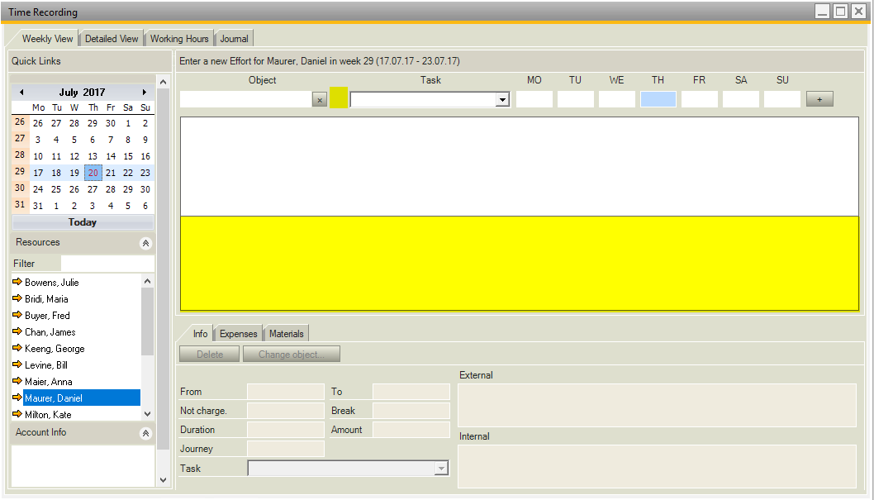Click the Today button
The height and width of the screenshot is (500, 874).
(x=83, y=222)
